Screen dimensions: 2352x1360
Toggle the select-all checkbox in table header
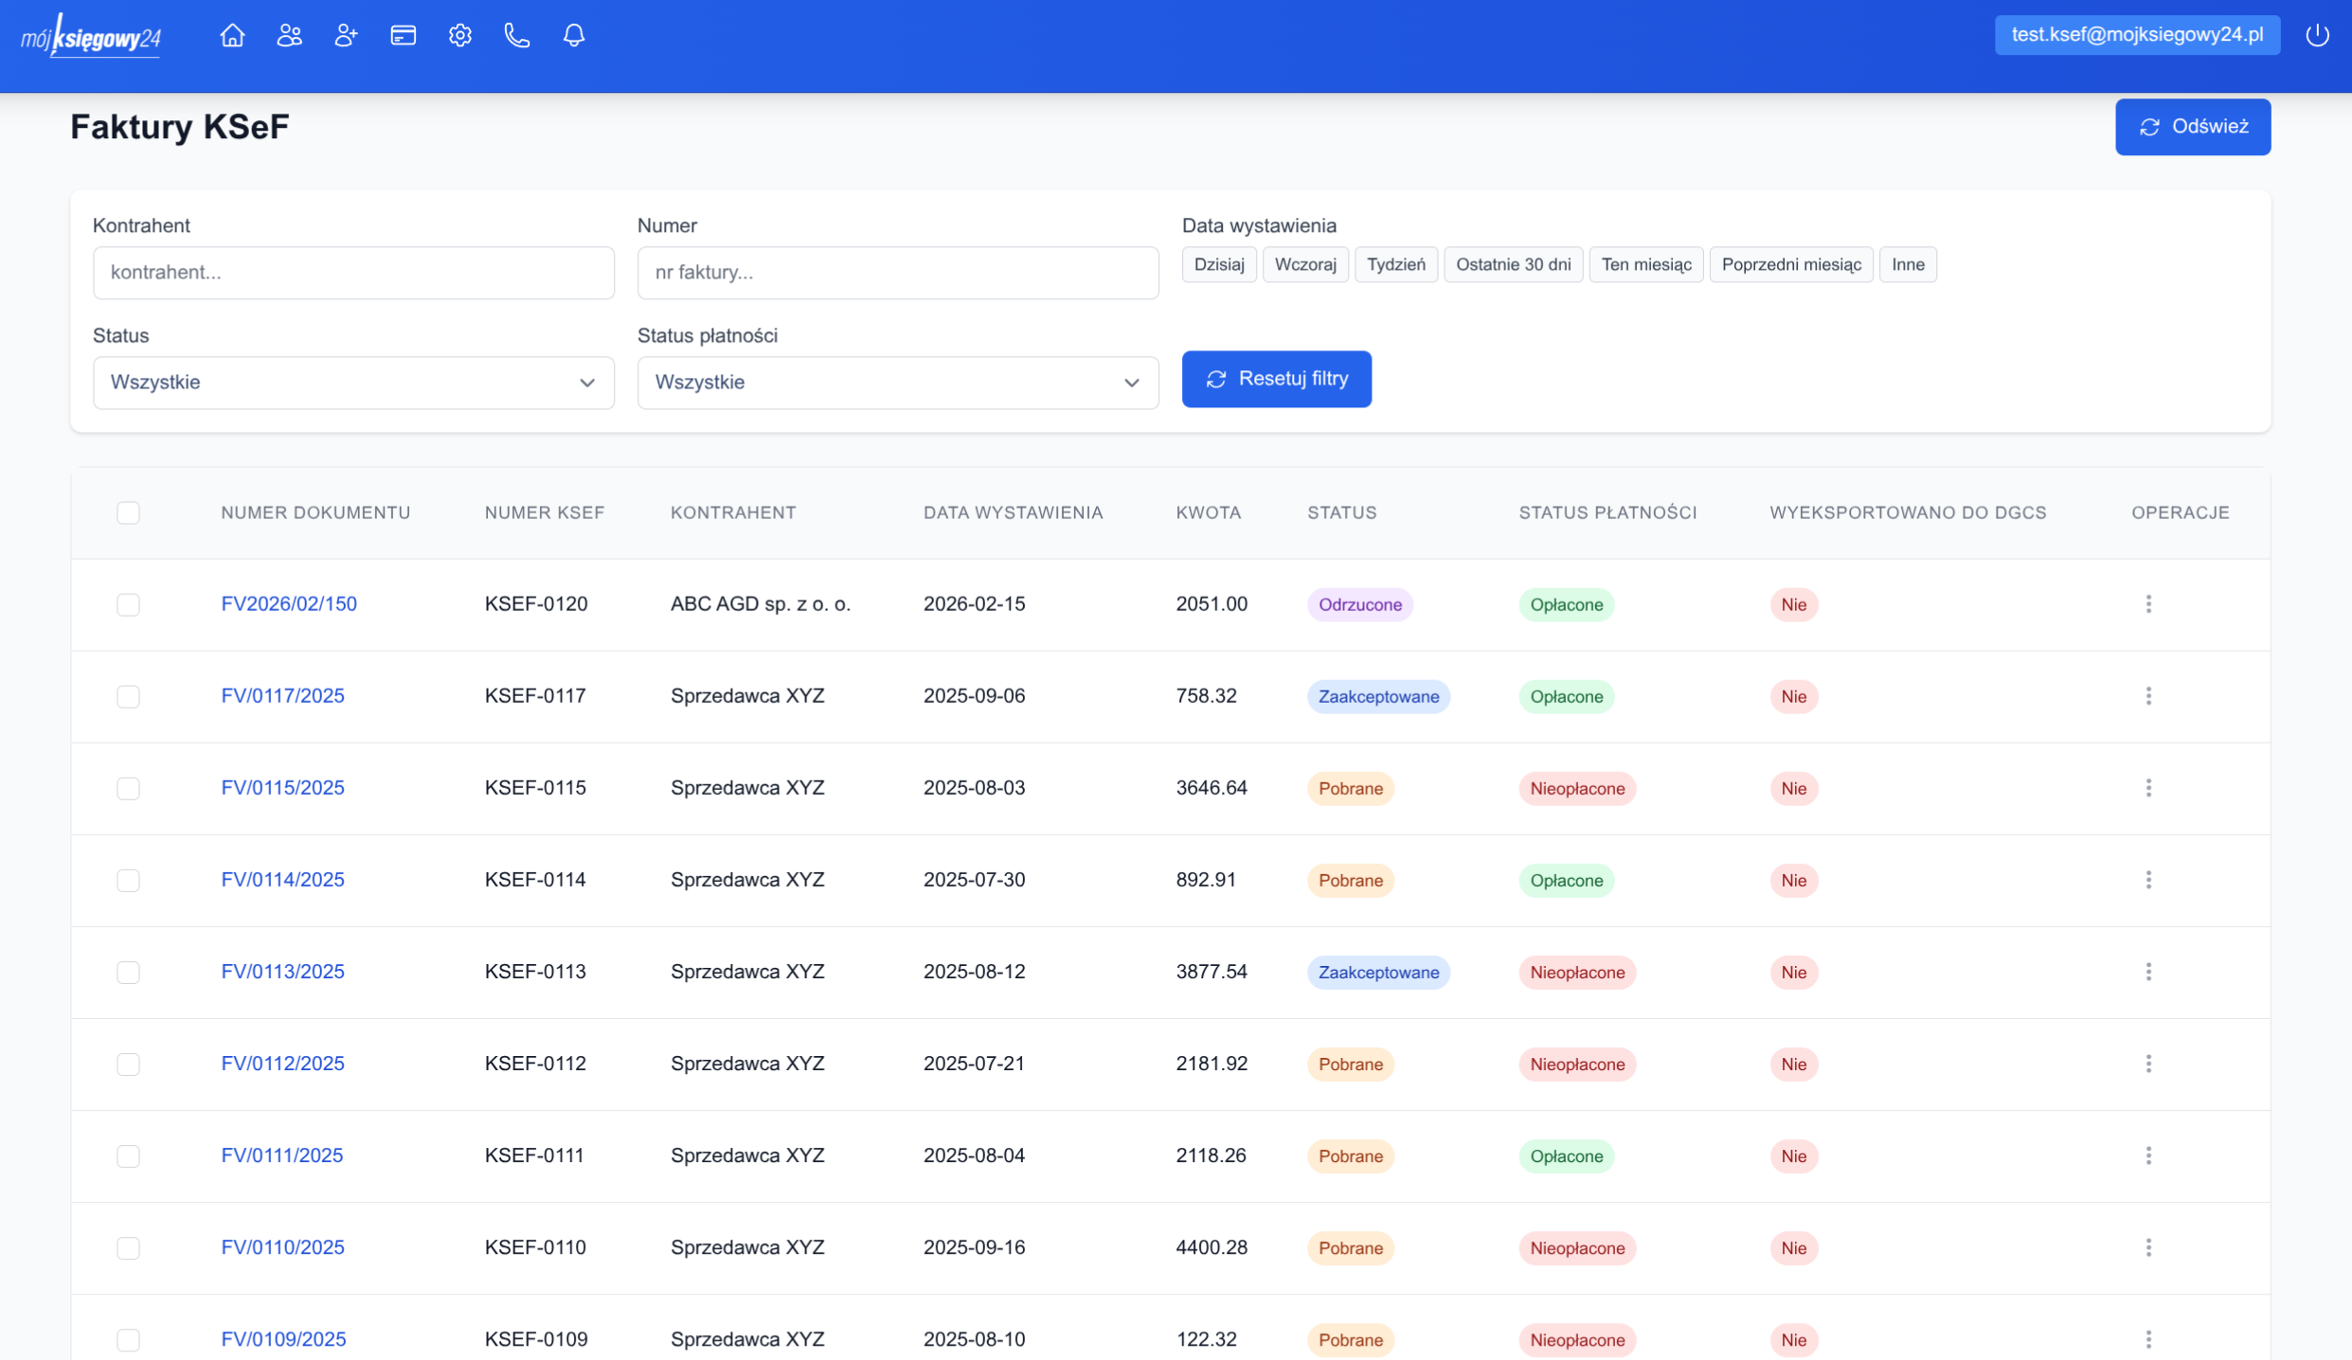click(128, 512)
